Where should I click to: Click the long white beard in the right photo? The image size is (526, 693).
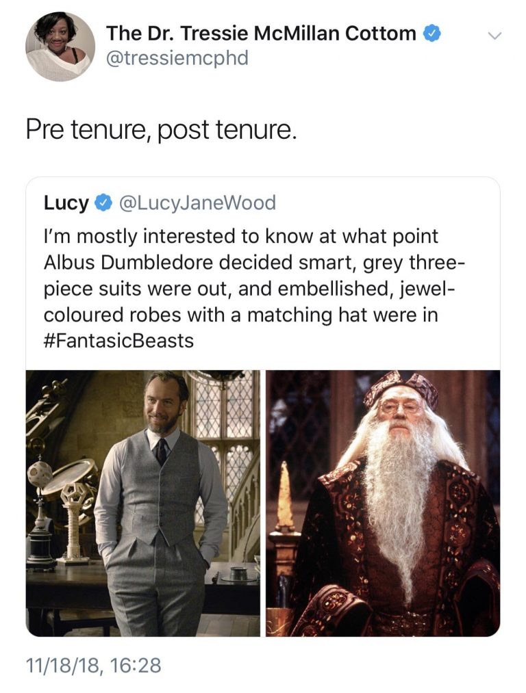(401, 495)
